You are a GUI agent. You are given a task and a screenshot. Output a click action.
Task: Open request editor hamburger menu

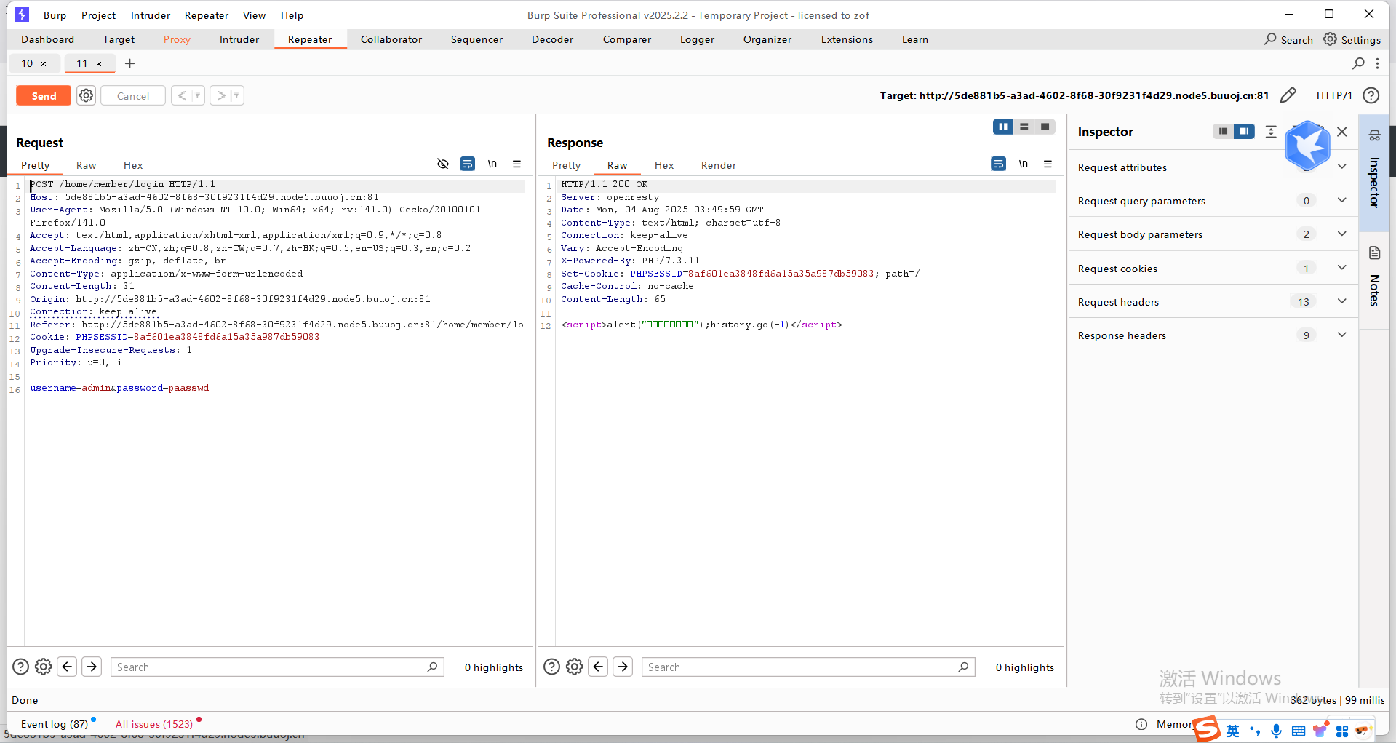tap(517, 164)
